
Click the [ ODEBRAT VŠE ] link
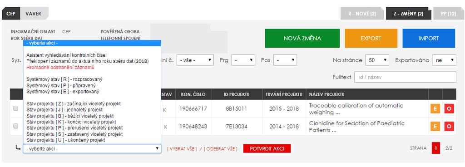pos(220,149)
